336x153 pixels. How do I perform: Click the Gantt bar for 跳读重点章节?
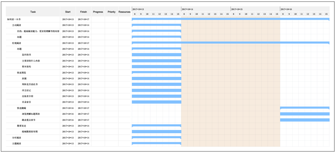click(305, 120)
